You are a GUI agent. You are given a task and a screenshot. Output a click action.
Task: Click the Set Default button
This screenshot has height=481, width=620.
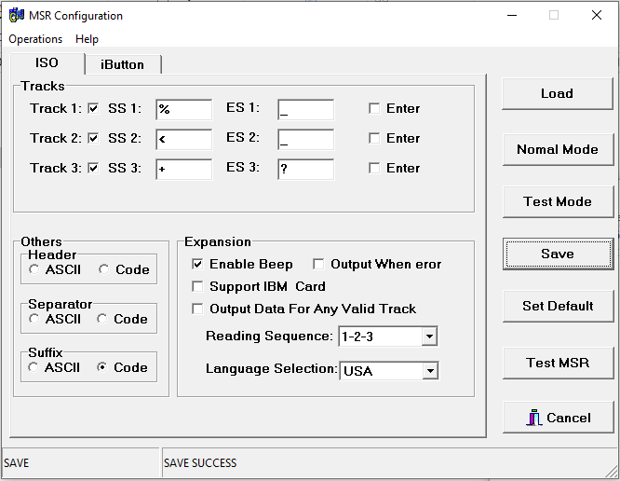(558, 306)
